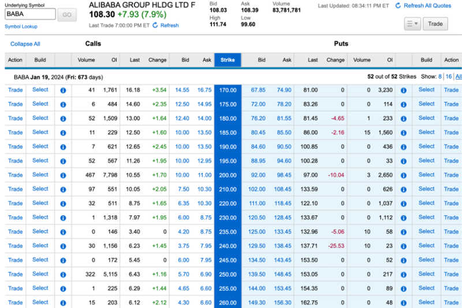Trade the 170.00 call
The width and height of the screenshot is (462, 308).
(16, 90)
